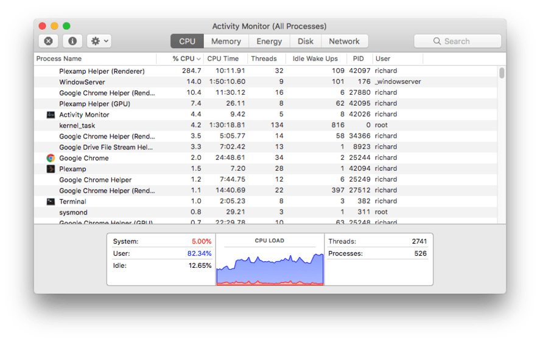Click the Quit Process stop icon
Screen dimensions: 540x342
tap(48, 41)
